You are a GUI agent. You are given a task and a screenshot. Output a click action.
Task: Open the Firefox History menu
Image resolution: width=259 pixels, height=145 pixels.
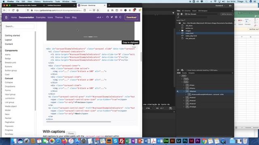click(37, 2)
